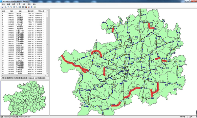Click the table's vertical scrollbar down arrow
Image resolution: width=197 pixels, height=118 pixels.
point(47,73)
